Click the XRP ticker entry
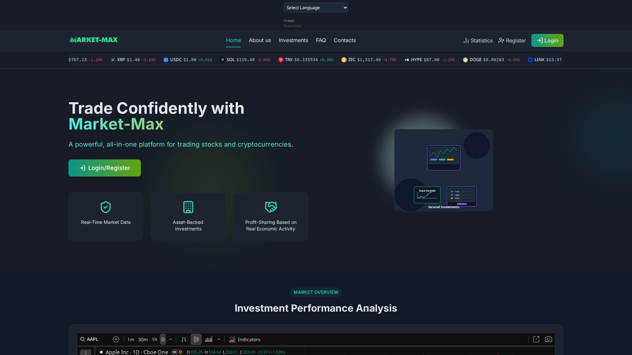 (x=133, y=60)
